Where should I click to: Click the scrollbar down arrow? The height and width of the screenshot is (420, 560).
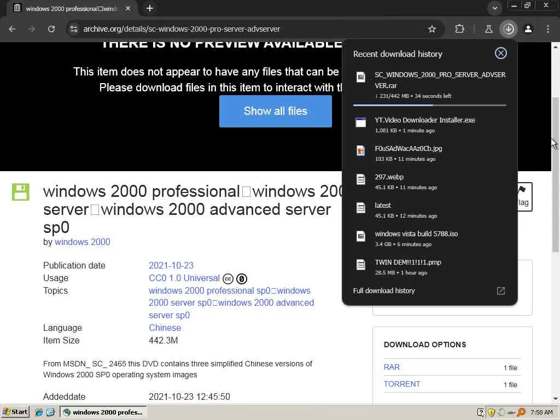556,399
